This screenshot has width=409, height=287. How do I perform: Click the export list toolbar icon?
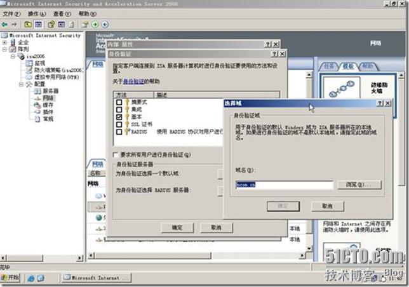72,25
